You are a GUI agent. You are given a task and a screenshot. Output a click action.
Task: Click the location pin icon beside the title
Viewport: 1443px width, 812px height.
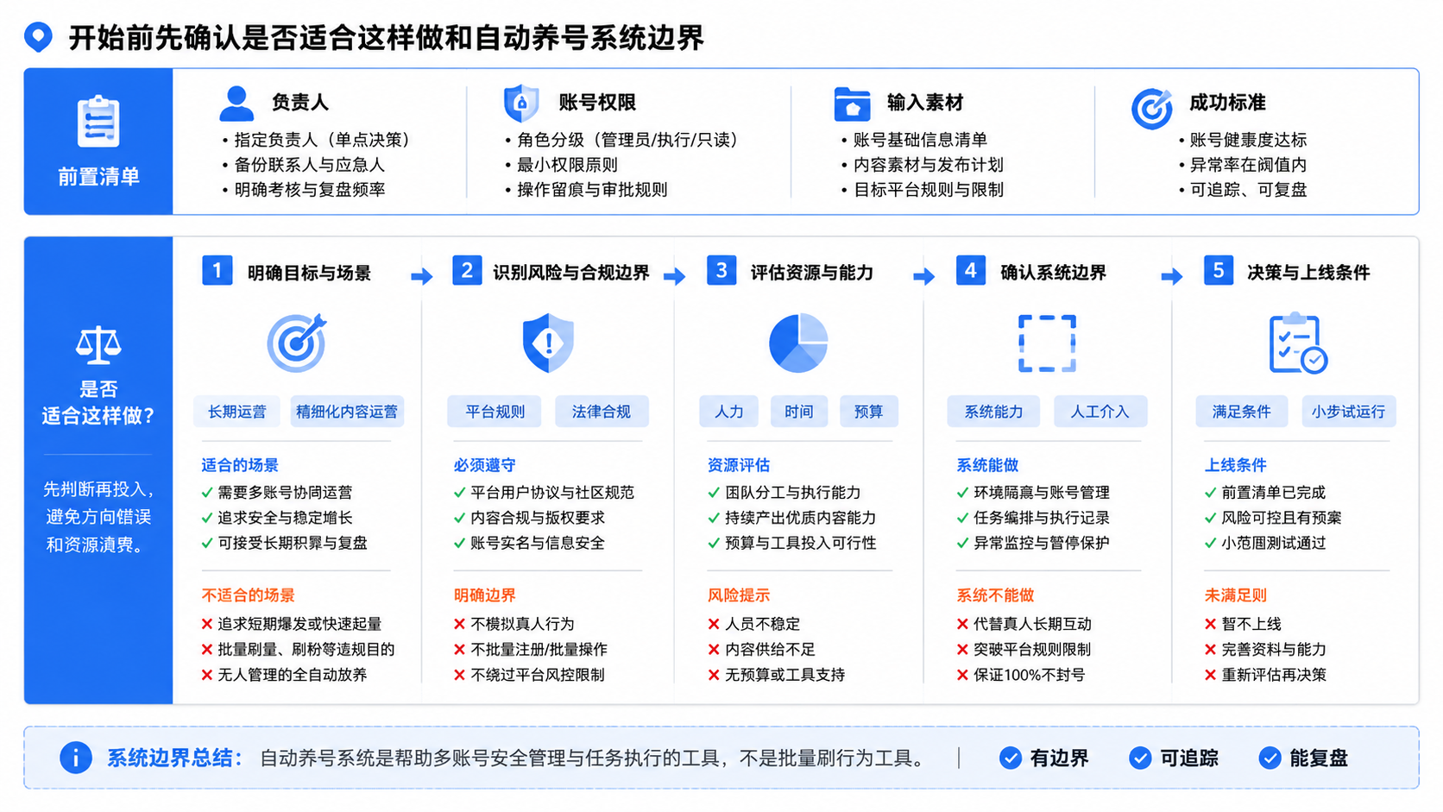[38, 37]
